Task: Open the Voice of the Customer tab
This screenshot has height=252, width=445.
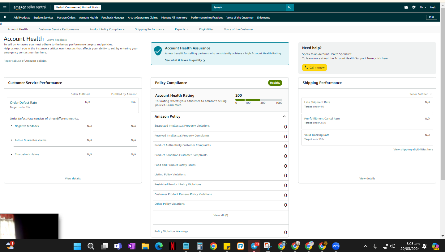Action: pos(238,29)
